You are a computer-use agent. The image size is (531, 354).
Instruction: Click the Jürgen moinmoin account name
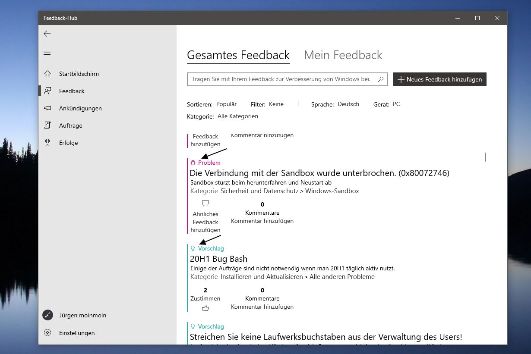[x=82, y=315]
